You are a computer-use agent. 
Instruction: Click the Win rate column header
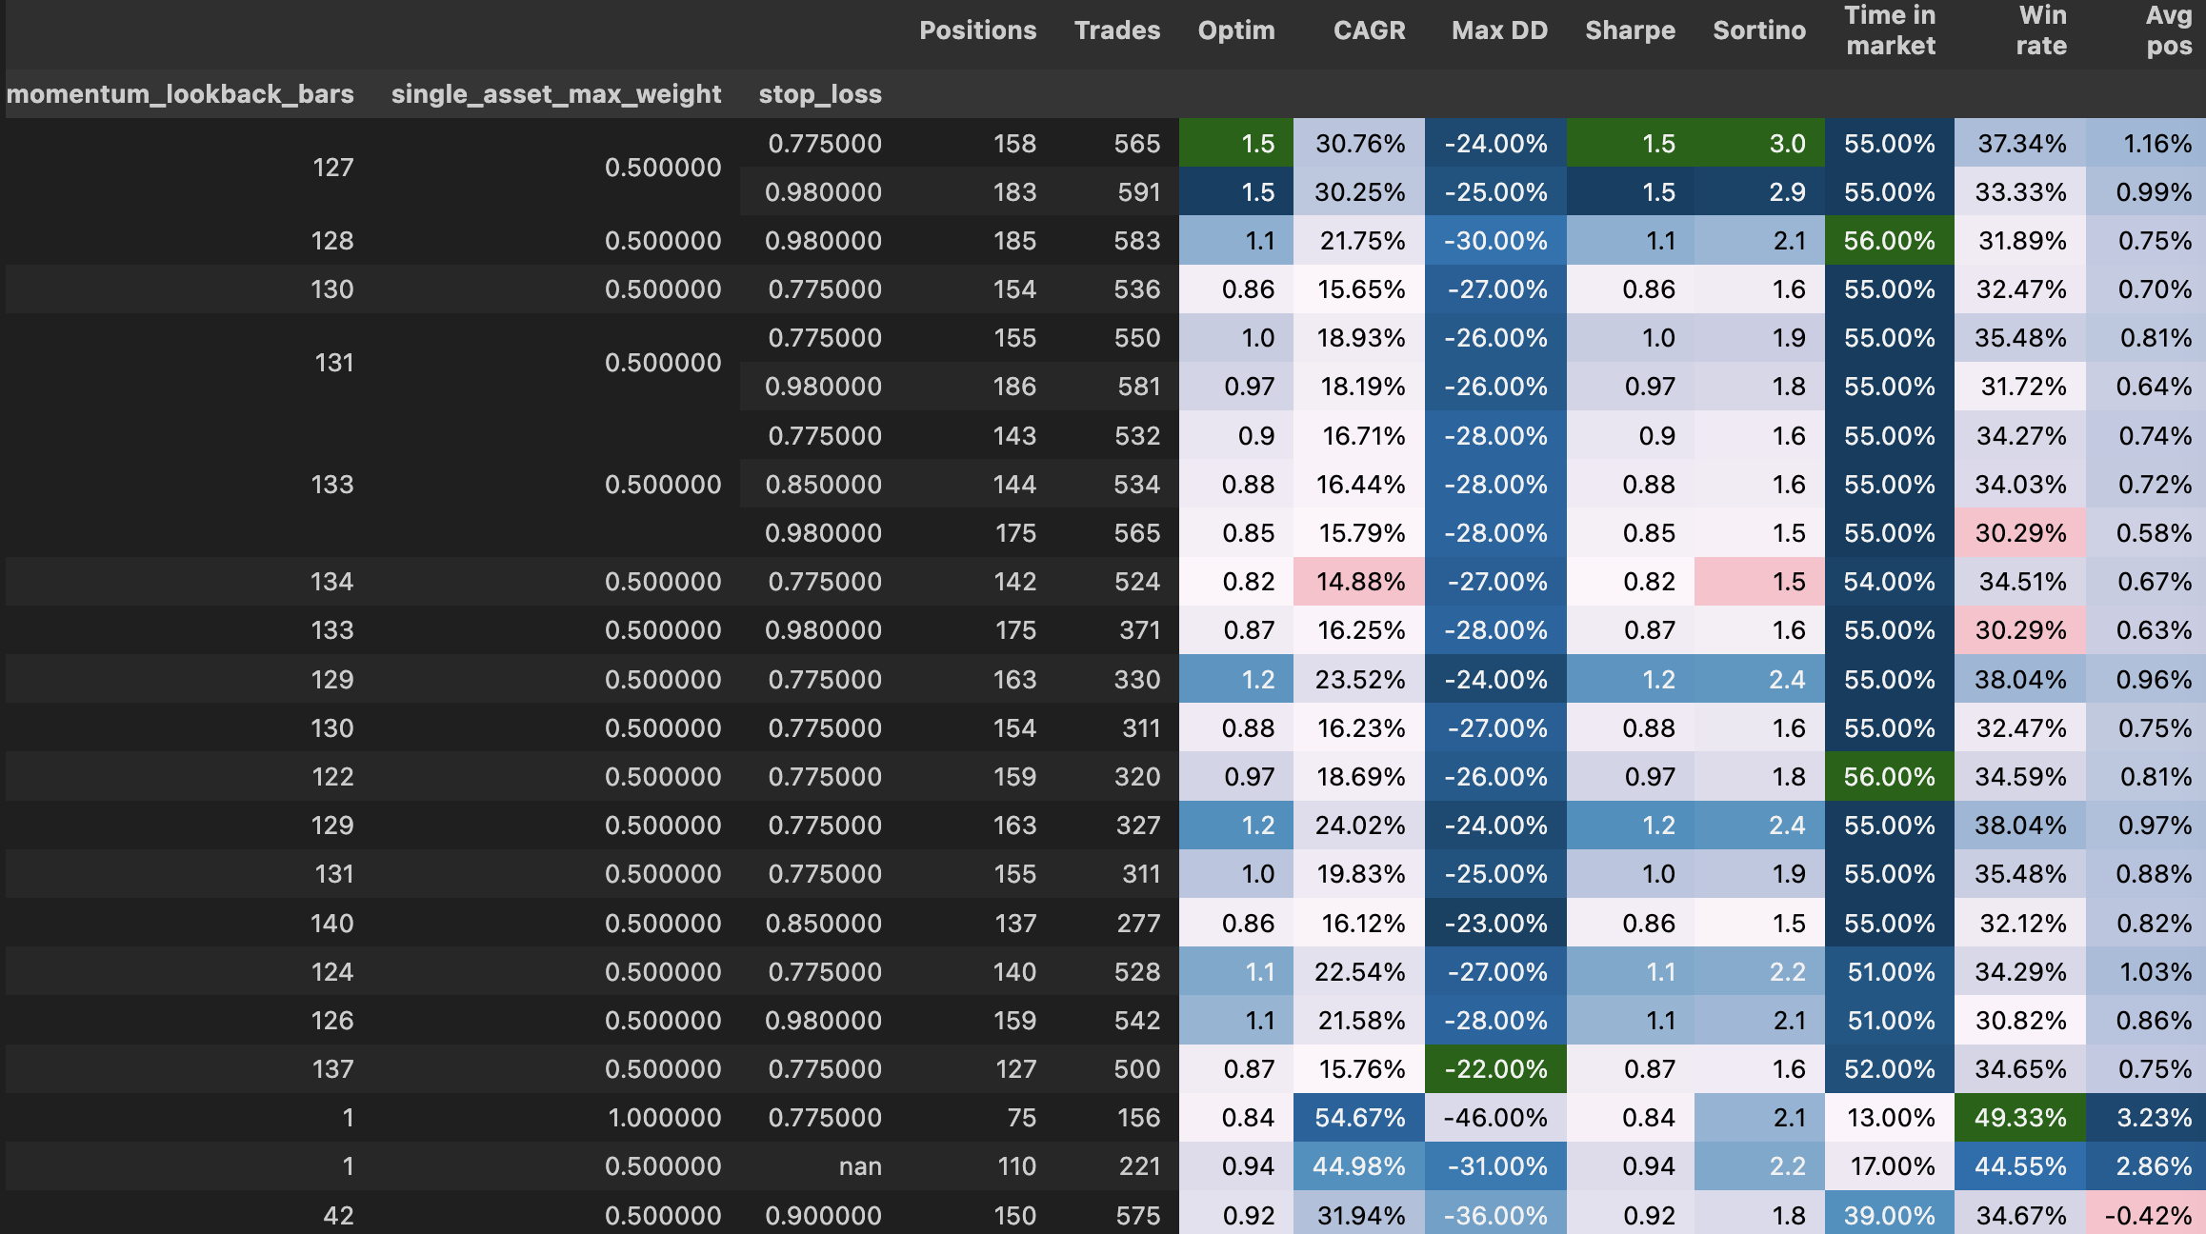point(2041,30)
